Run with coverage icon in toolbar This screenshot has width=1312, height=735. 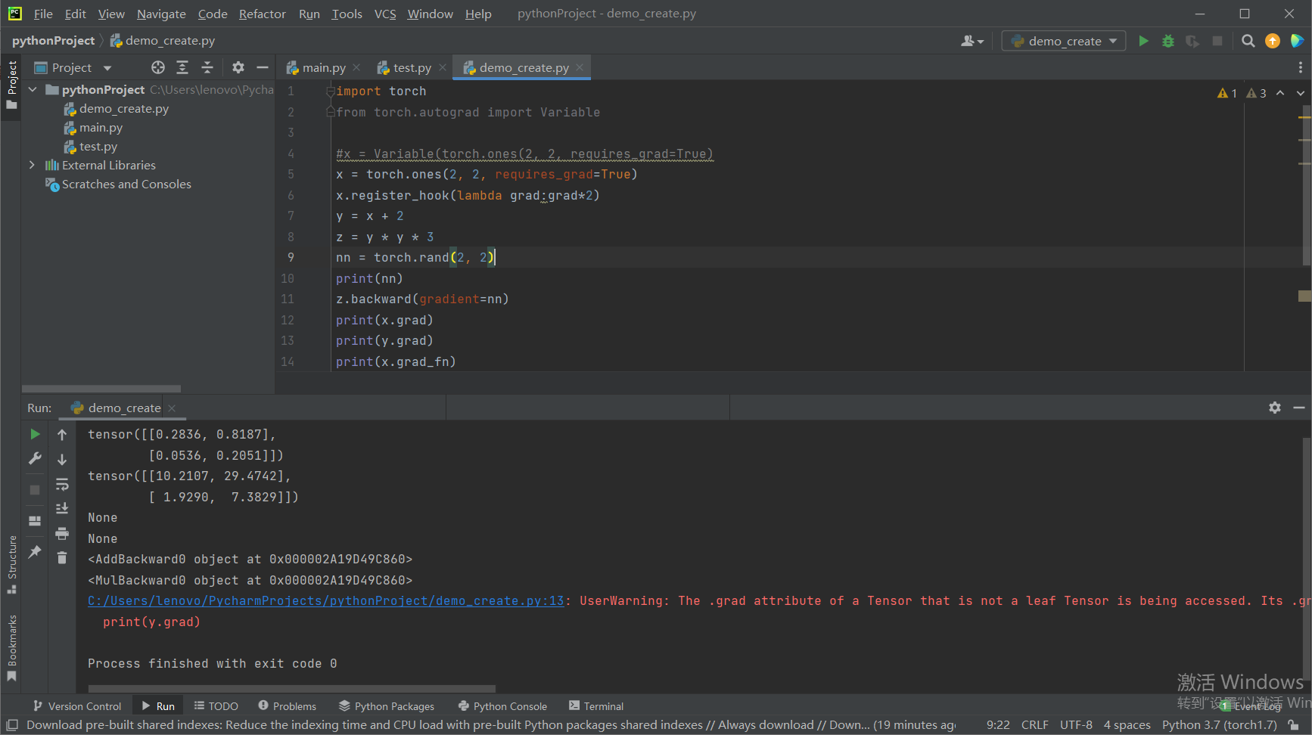pos(1192,41)
